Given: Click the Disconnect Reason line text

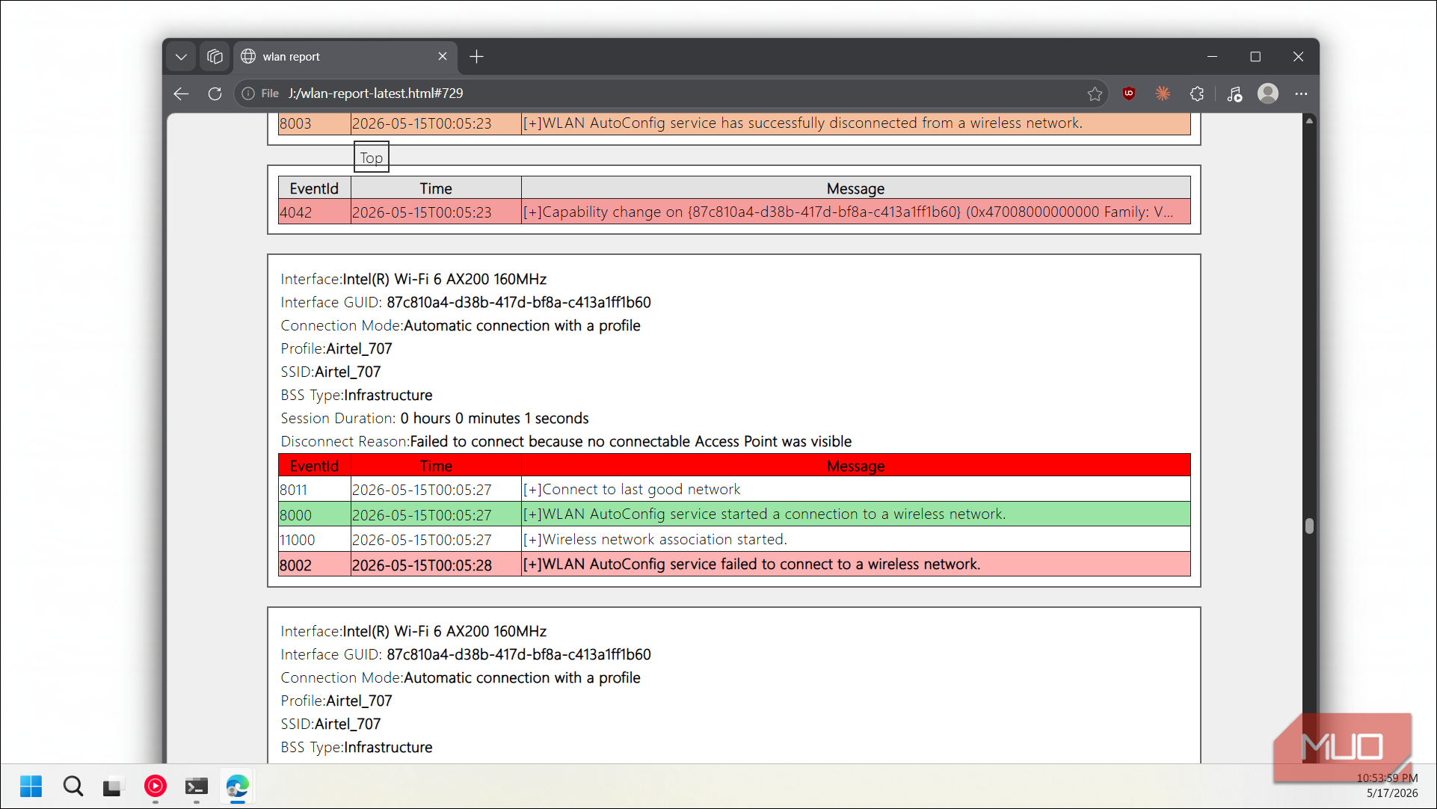Looking at the screenshot, I should [566, 441].
